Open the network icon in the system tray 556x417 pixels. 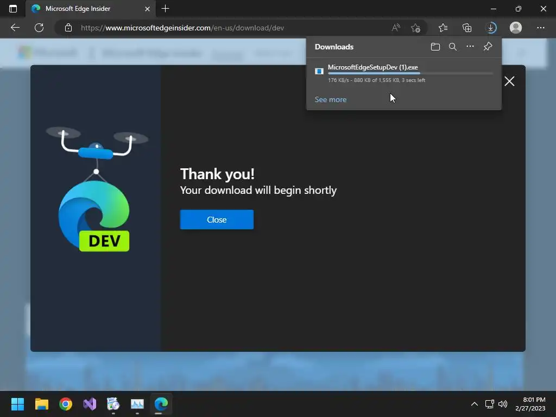coord(489,404)
